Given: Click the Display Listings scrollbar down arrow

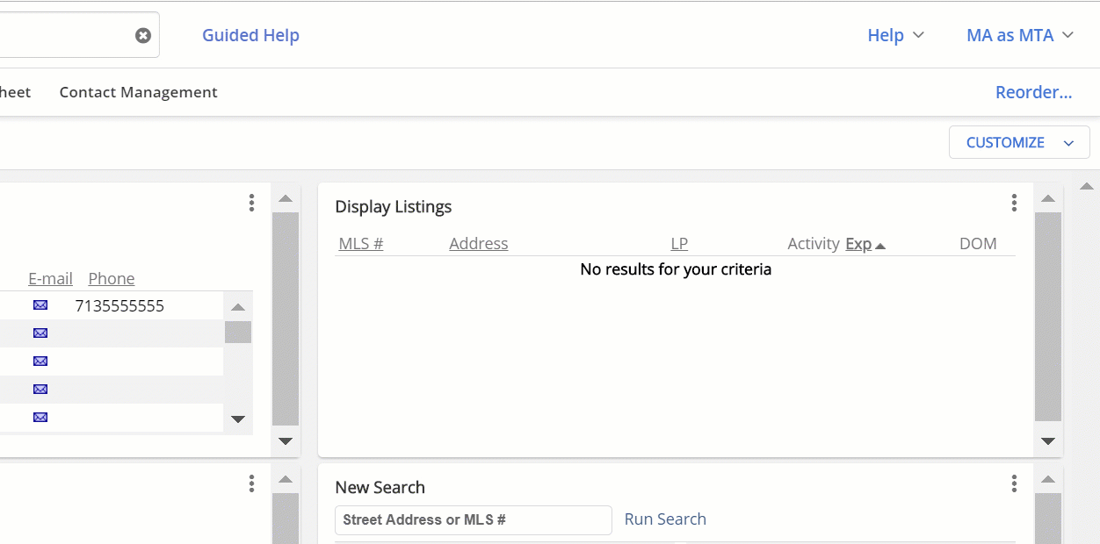Looking at the screenshot, I should tap(1047, 441).
